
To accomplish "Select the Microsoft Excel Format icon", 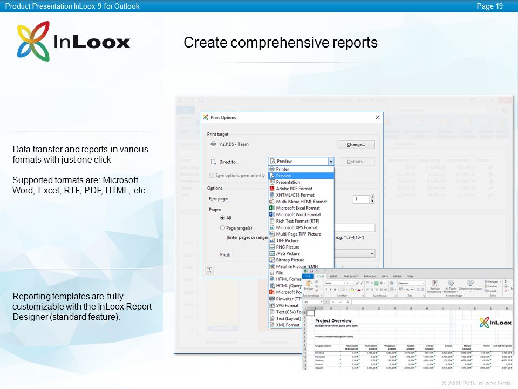I will click(272, 208).
